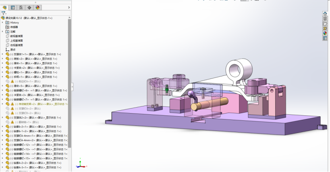Select suppressed 支撑钉A<2> item
The width and height of the screenshot is (330, 172).
tap(28, 108)
